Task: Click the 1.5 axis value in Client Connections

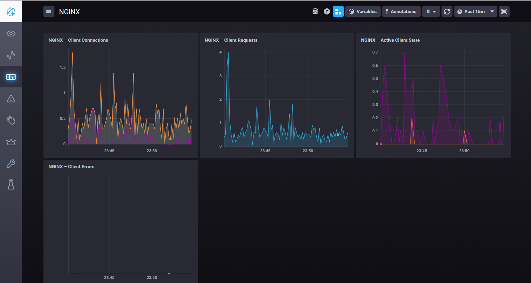Action: pyautogui.click(x=63, y=67)
